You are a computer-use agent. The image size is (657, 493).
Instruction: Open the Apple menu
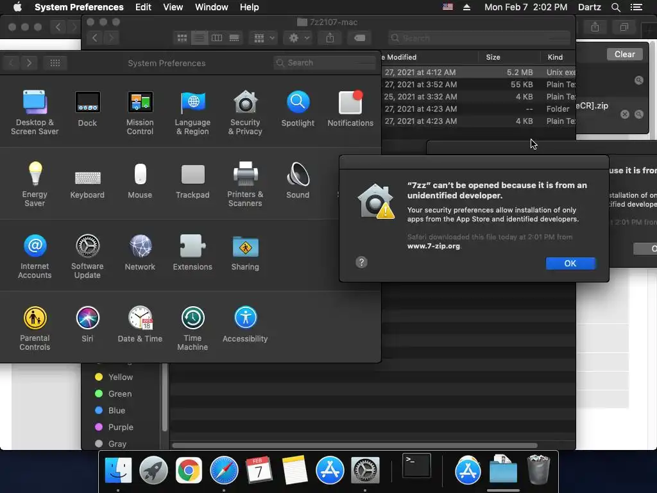17,7
